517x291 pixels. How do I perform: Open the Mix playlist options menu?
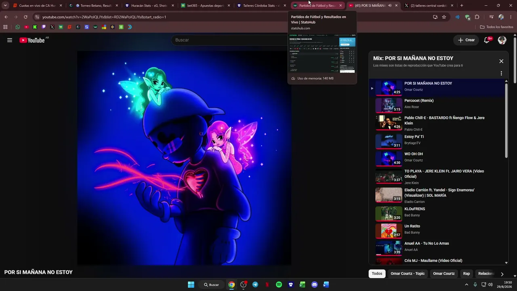(501, 74)
